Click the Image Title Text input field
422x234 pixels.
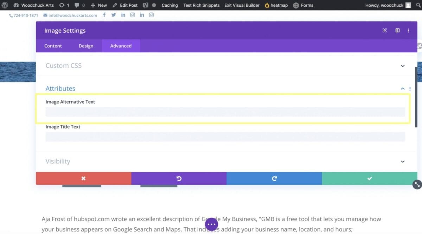225,137
